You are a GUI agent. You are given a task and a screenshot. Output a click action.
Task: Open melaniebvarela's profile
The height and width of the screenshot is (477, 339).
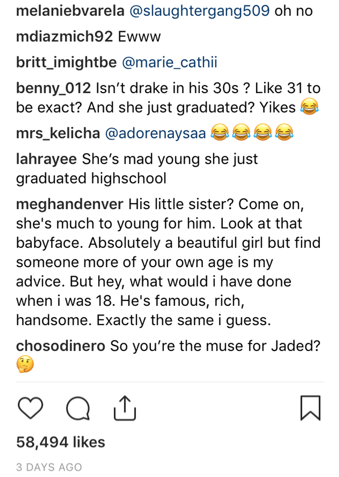click(70, 11)
